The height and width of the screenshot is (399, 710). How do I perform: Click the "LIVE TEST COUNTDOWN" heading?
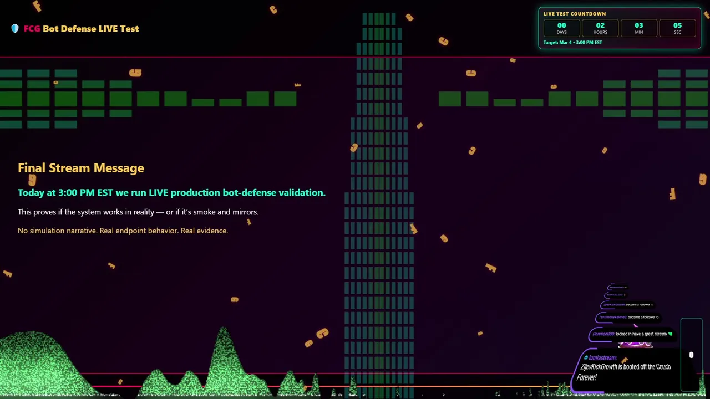[575, 14]
